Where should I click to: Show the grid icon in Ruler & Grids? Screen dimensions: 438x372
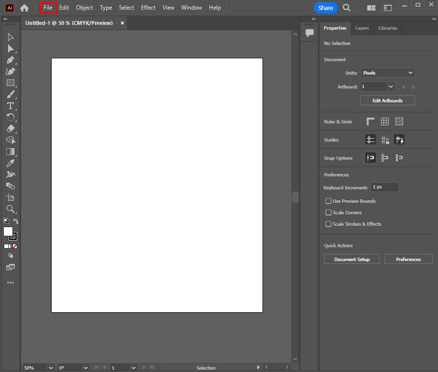click(x=385, y=121)
